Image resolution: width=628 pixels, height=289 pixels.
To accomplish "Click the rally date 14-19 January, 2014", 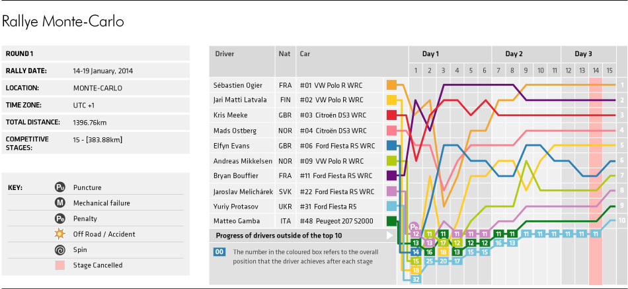I will click(x=103, y=71).
